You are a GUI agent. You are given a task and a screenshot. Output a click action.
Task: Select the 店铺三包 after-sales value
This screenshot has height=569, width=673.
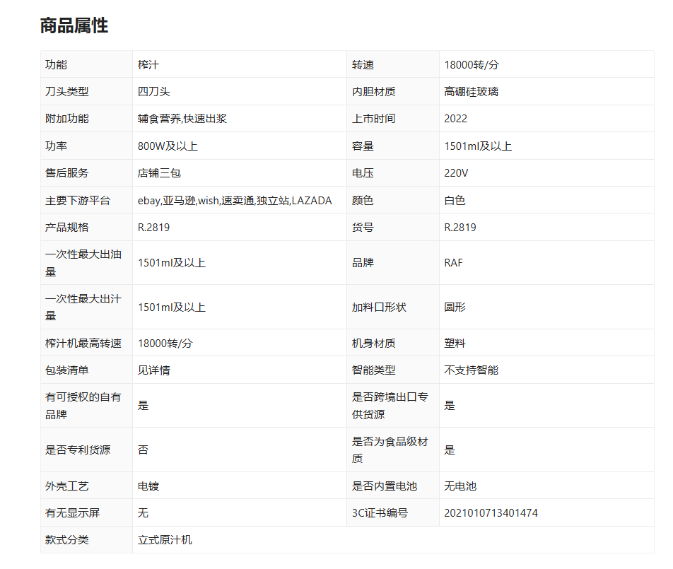point(159,173)
